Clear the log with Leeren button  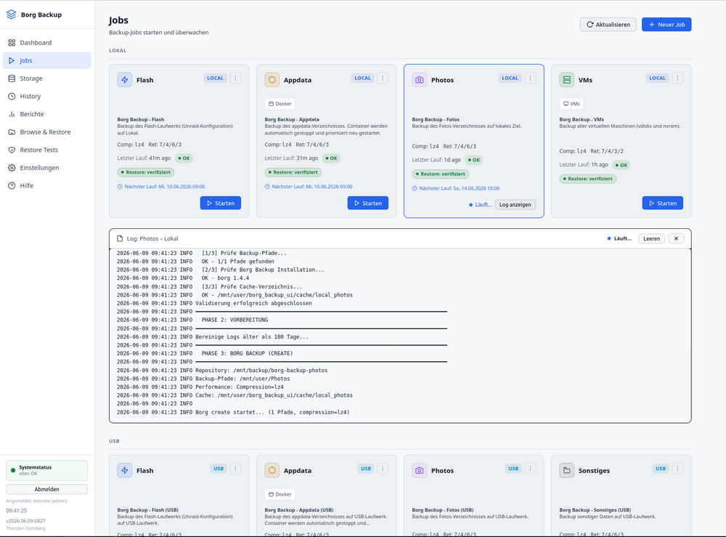coord(651,238)
